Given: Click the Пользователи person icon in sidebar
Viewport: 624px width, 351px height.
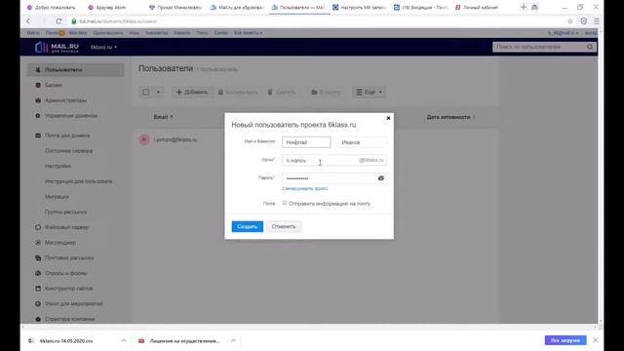Looking at the screenshot, I should [x=38, y=69].
